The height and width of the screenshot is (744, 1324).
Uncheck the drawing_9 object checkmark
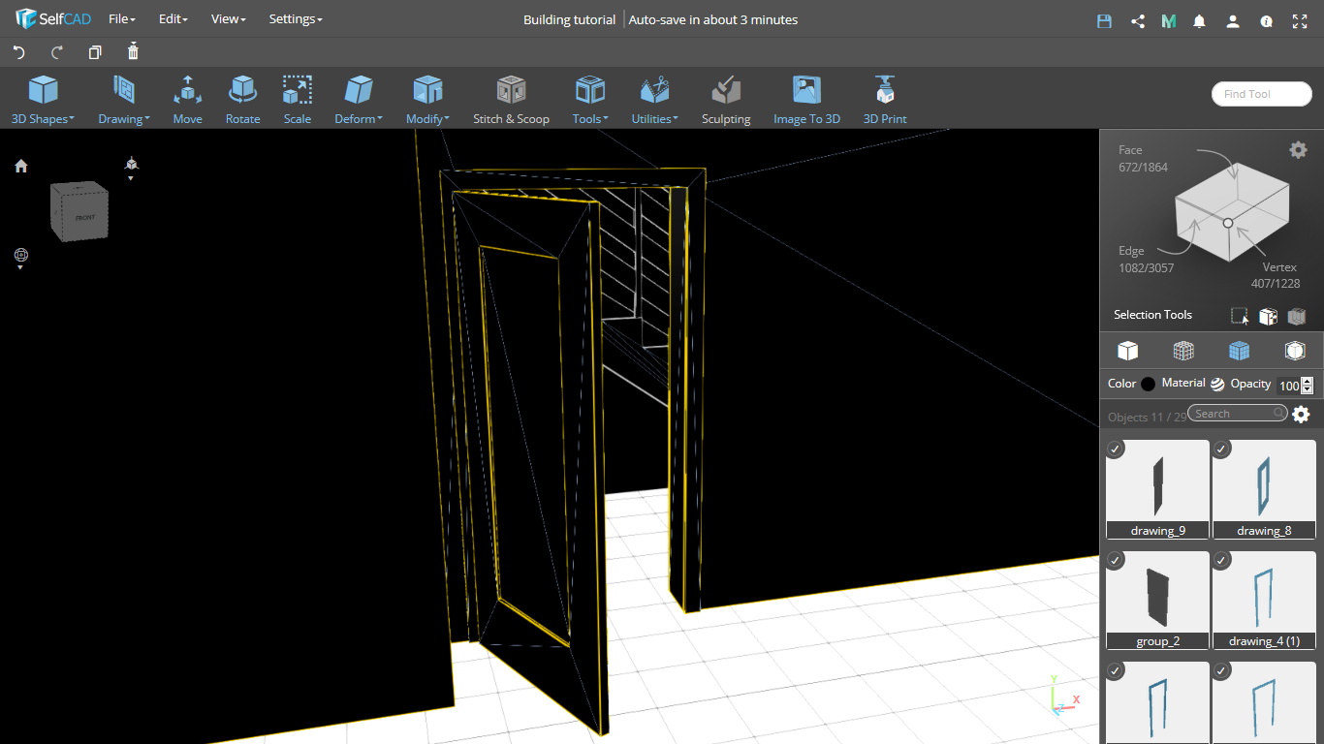pos(1116,449)
